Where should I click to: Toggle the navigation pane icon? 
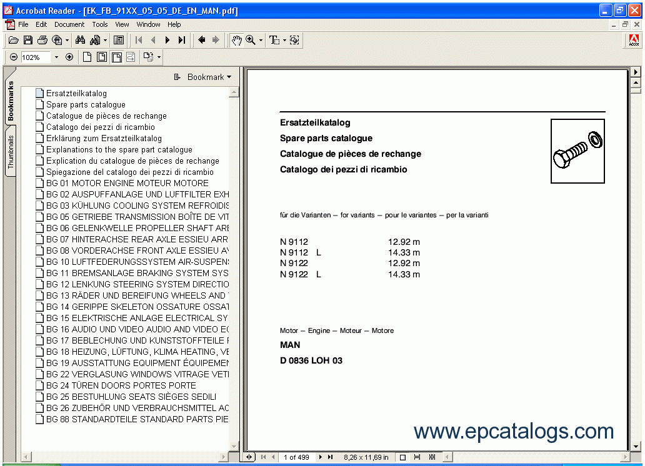(x=119, y=41)
